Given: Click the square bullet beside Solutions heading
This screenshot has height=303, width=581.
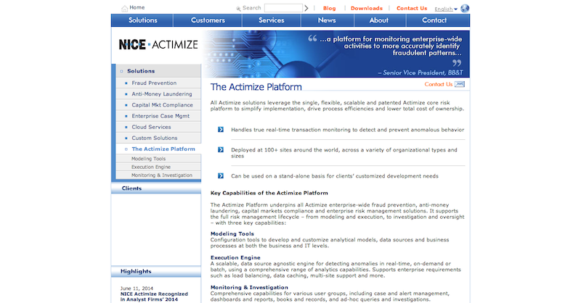Looking at the screenshot, I should coord(121,71).
